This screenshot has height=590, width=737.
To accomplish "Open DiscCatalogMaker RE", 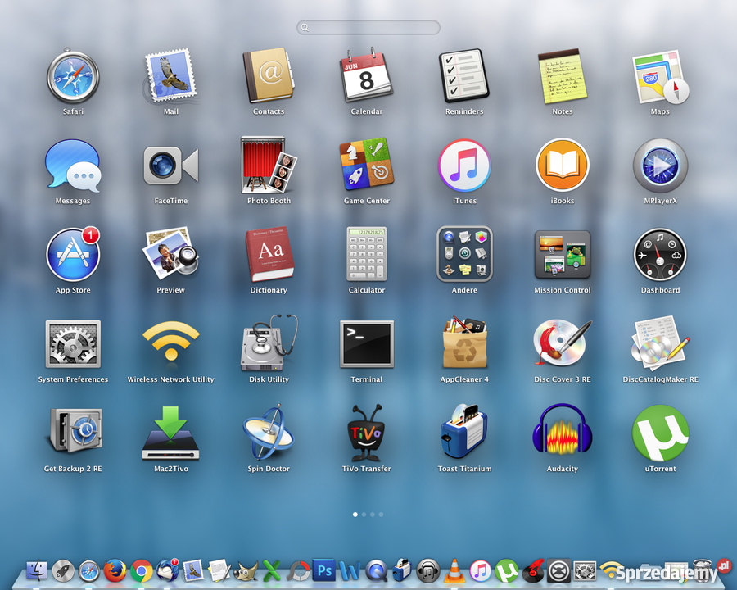I will pos(660,344).
